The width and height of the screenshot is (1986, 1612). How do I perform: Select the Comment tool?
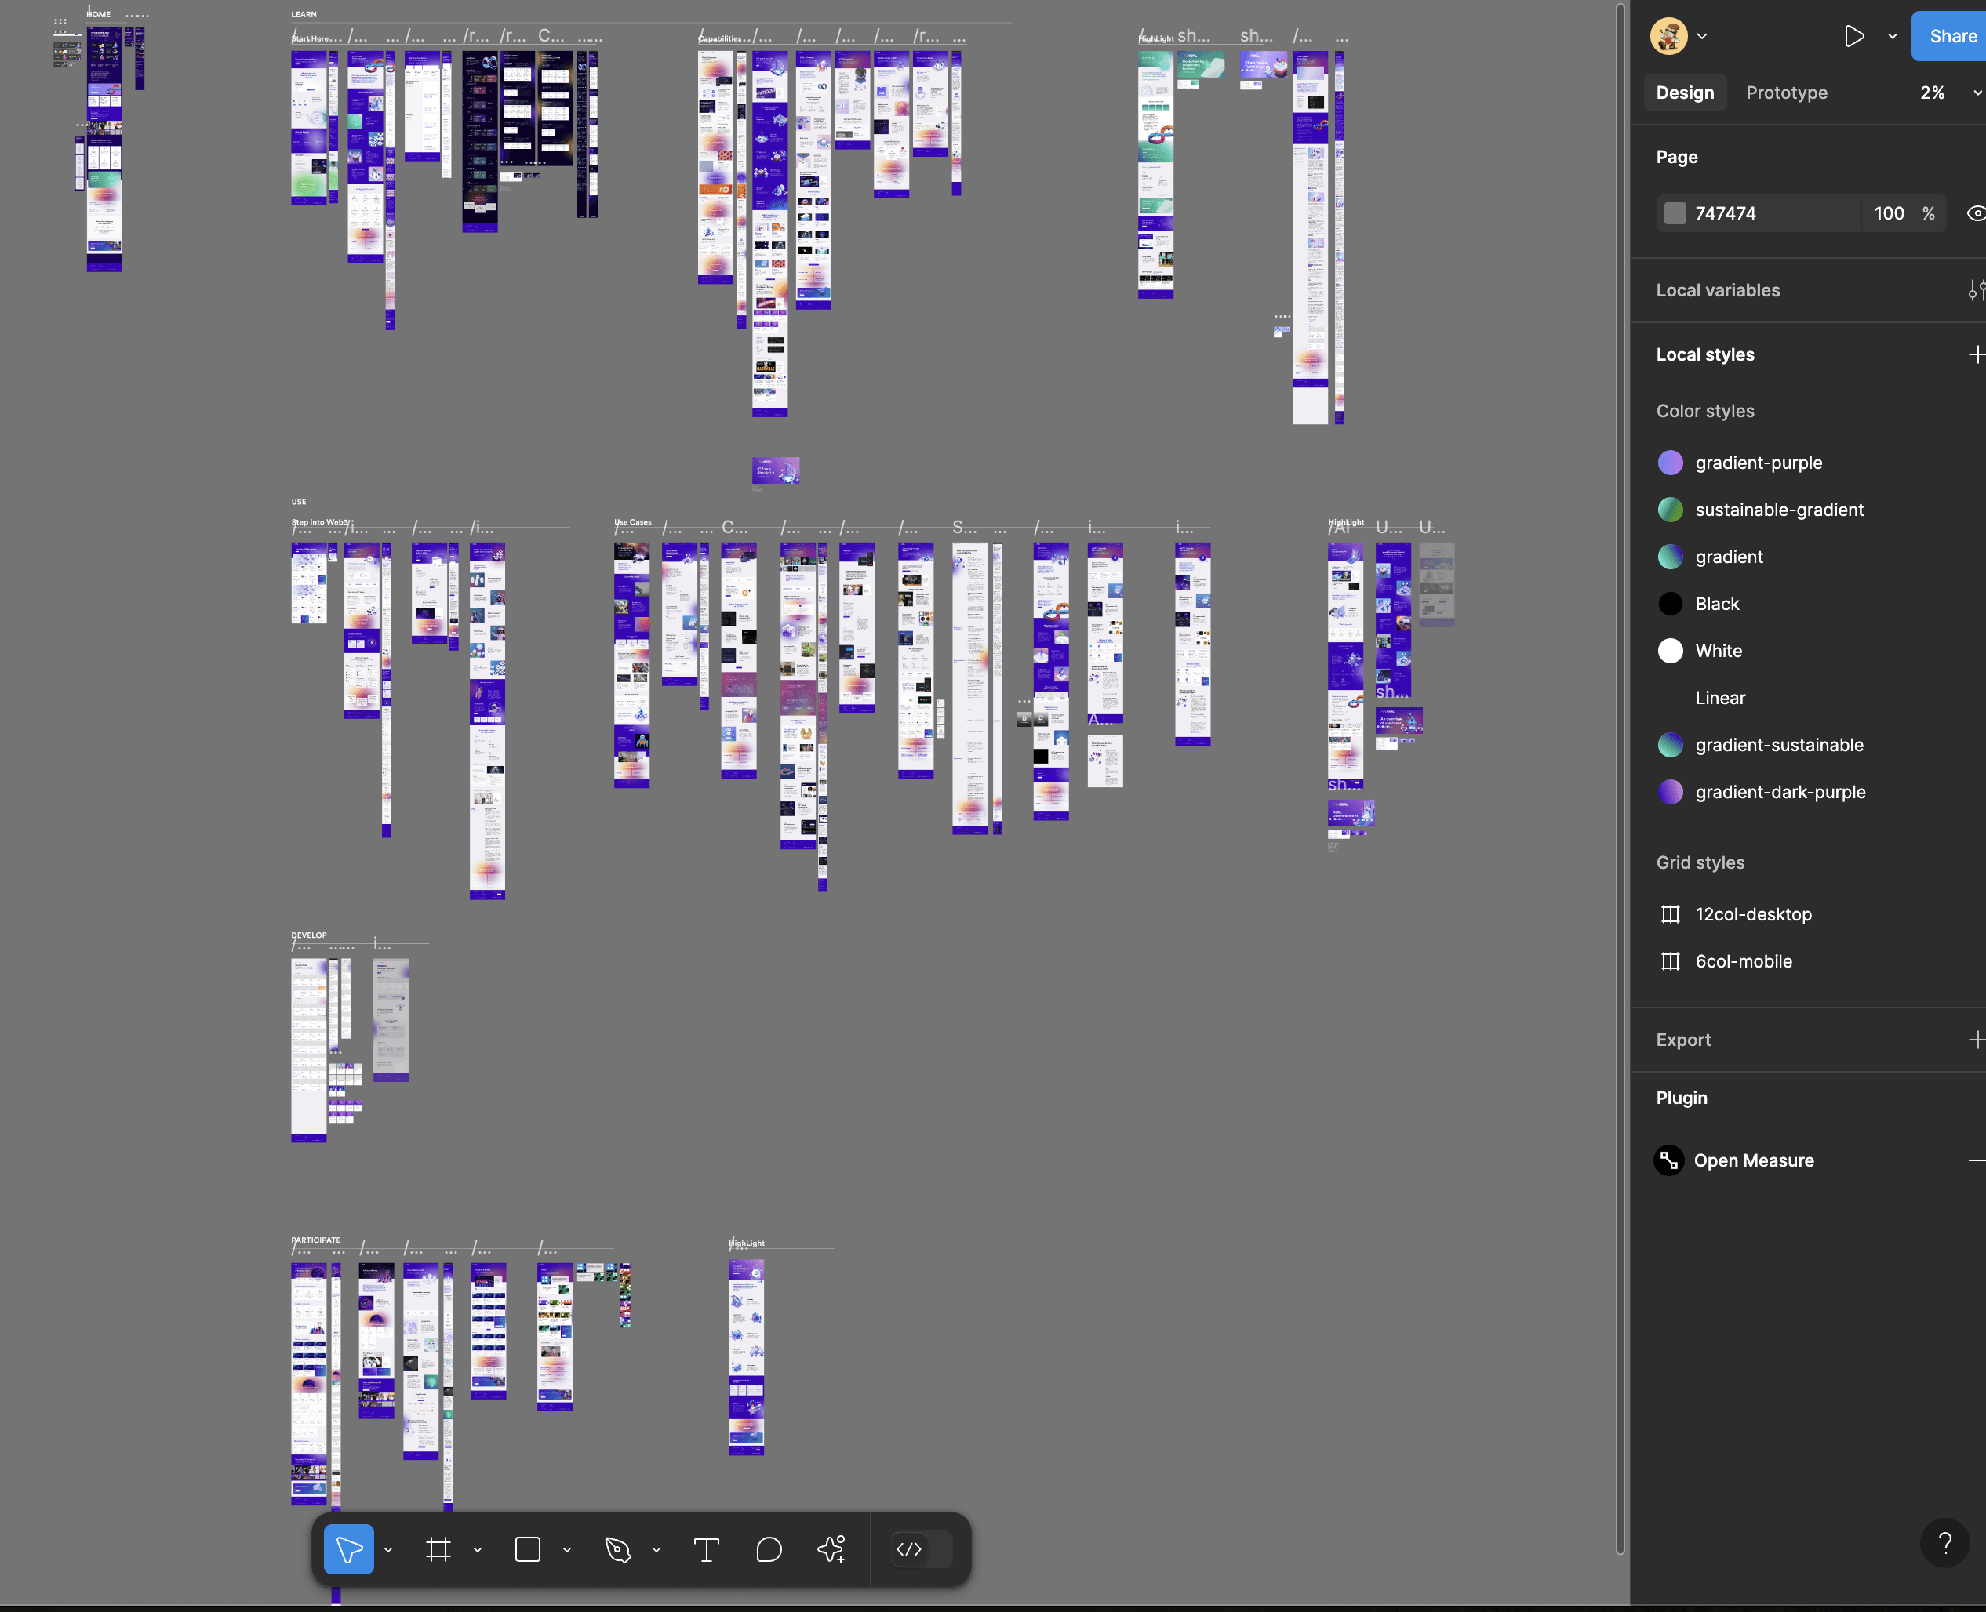click(769, 1548)
